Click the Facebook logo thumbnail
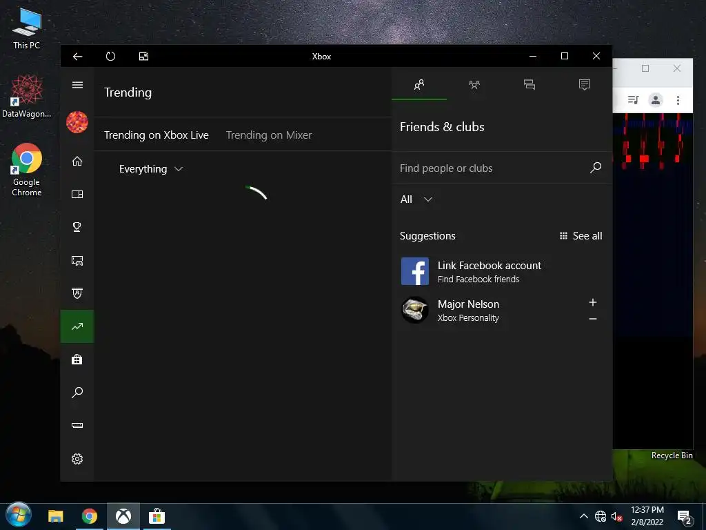The height and width of the screenshot is (530, 706). (x=414, y=271)
